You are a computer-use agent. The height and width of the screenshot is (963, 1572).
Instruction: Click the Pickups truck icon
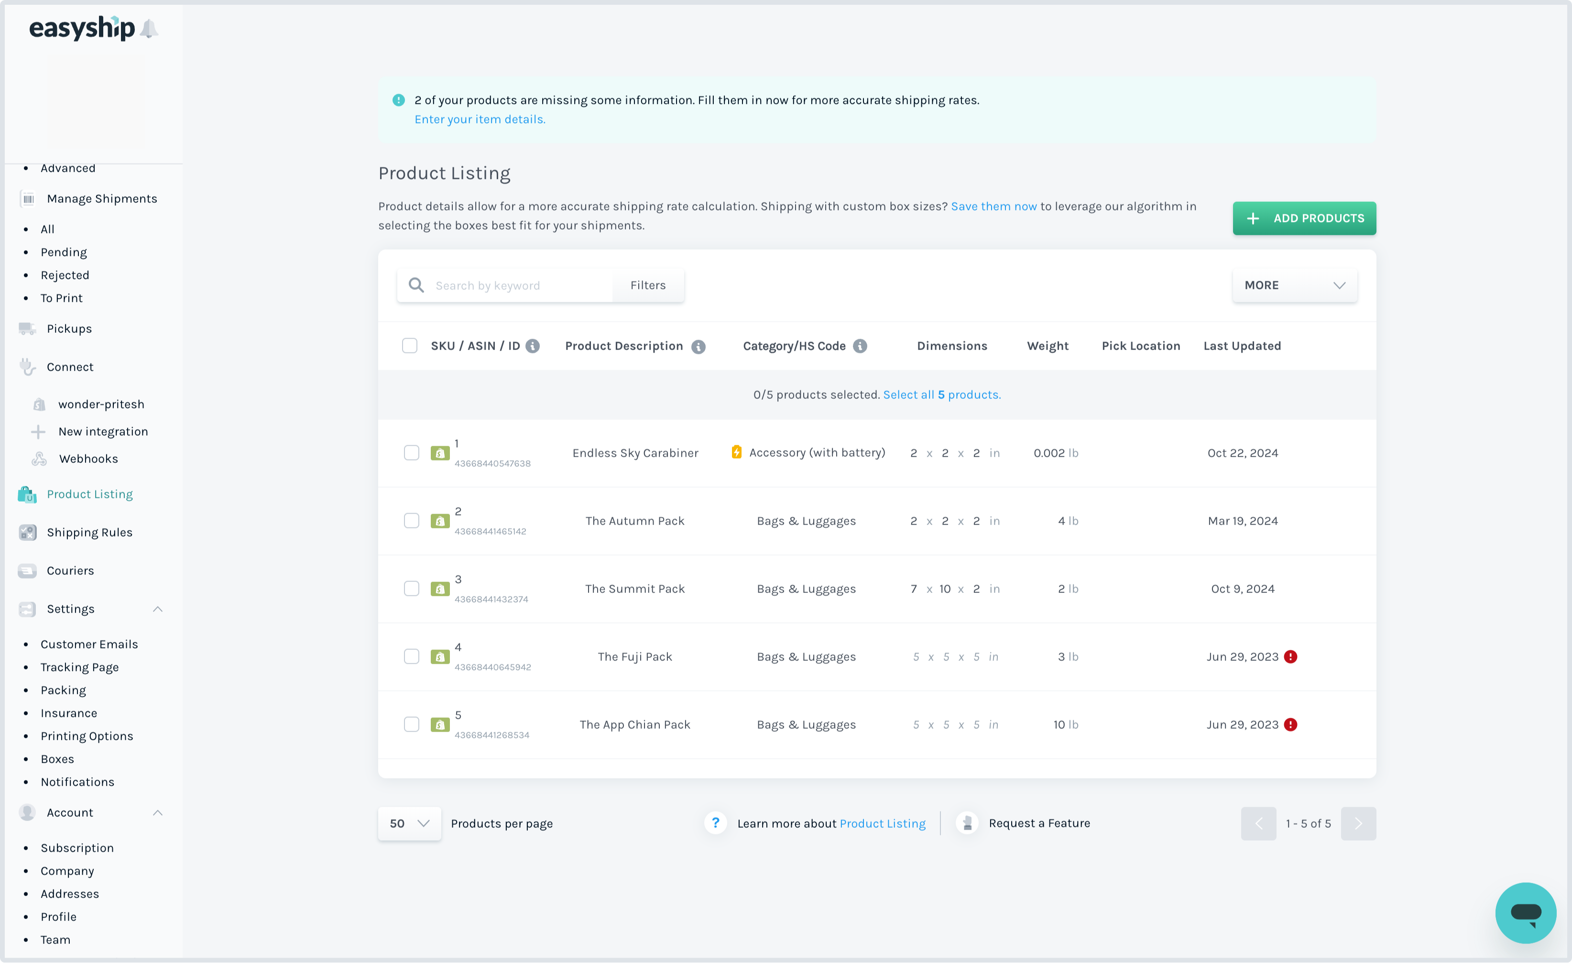(27, 328)
